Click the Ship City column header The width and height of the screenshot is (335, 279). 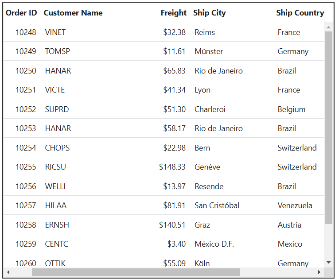pos(209,13)
